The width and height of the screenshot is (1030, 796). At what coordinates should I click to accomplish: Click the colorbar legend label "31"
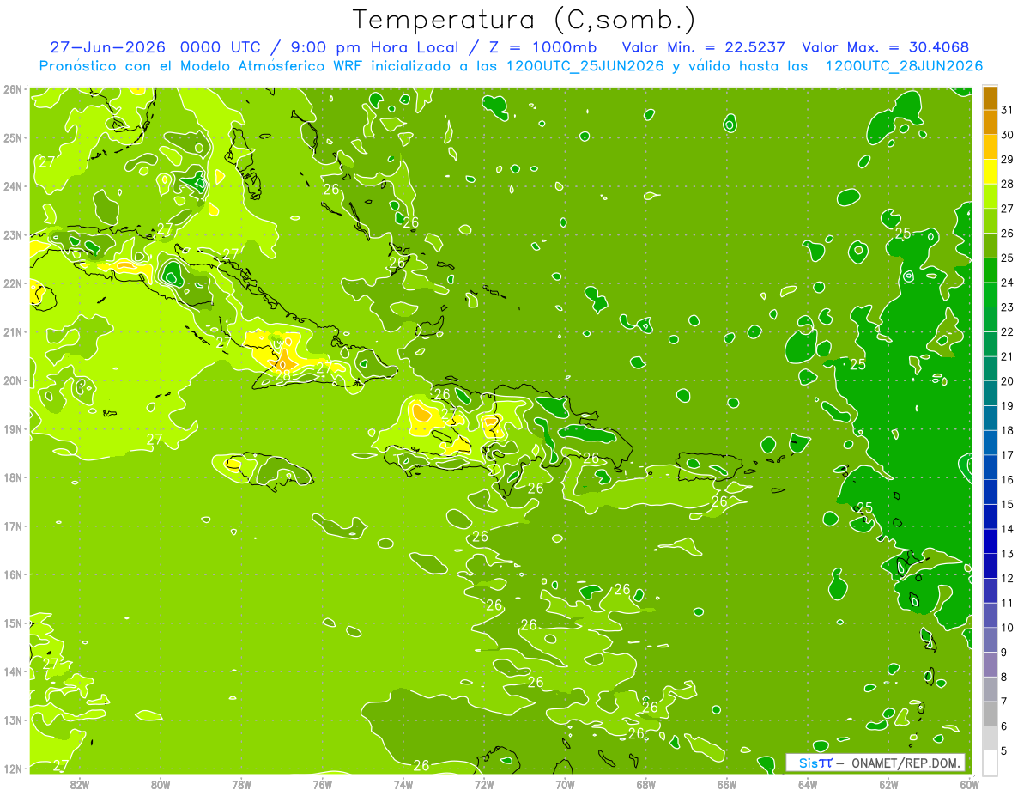click(x=1007, y=110)
